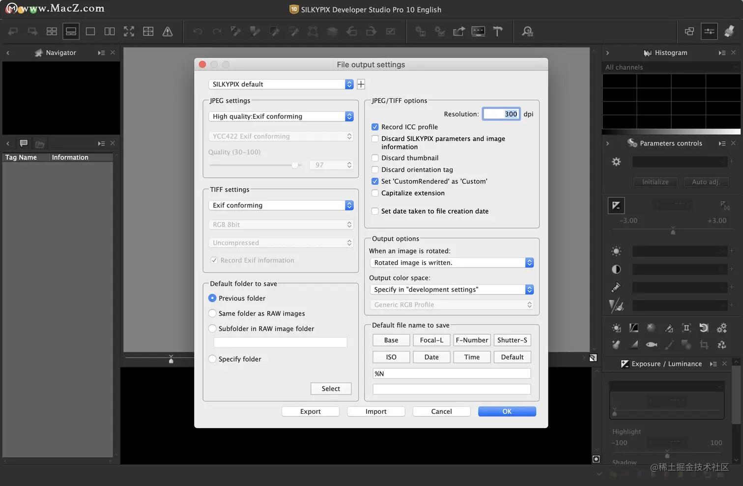The height and width of the screenshot is (486, 743).
Task: Click the Select folder button
Action: [x=331, y=389]
